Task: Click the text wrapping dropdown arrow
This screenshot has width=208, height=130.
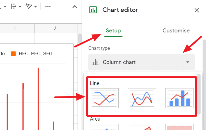Action: [20, 7]
